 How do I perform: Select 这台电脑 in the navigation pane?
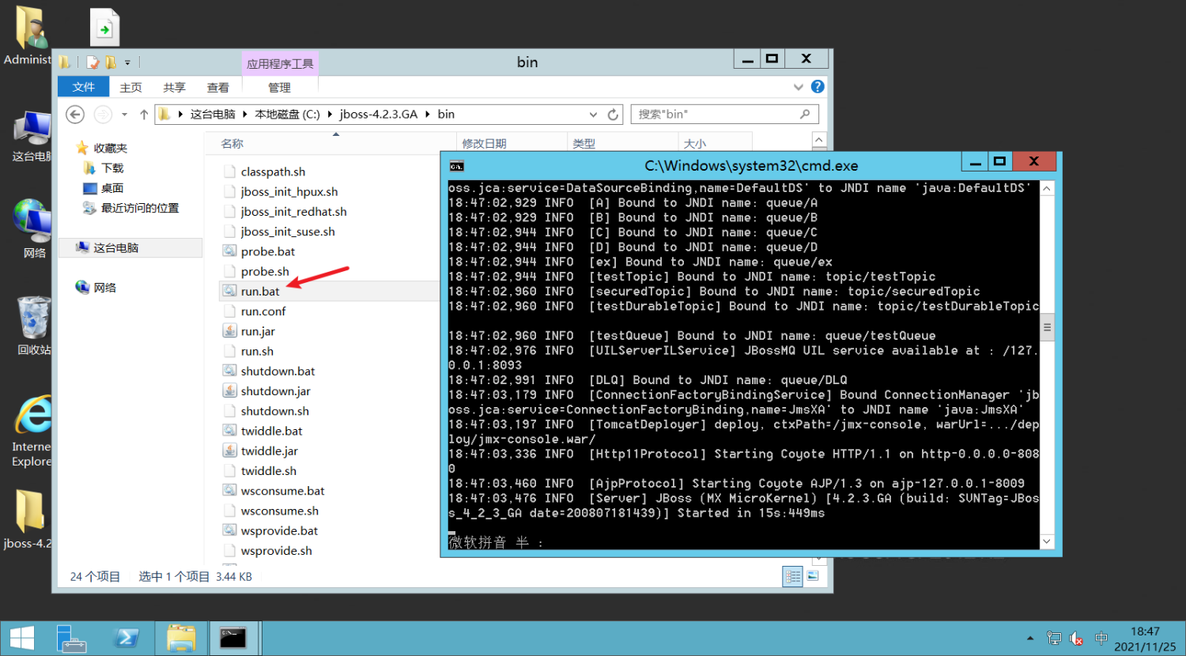pos(115,247)
